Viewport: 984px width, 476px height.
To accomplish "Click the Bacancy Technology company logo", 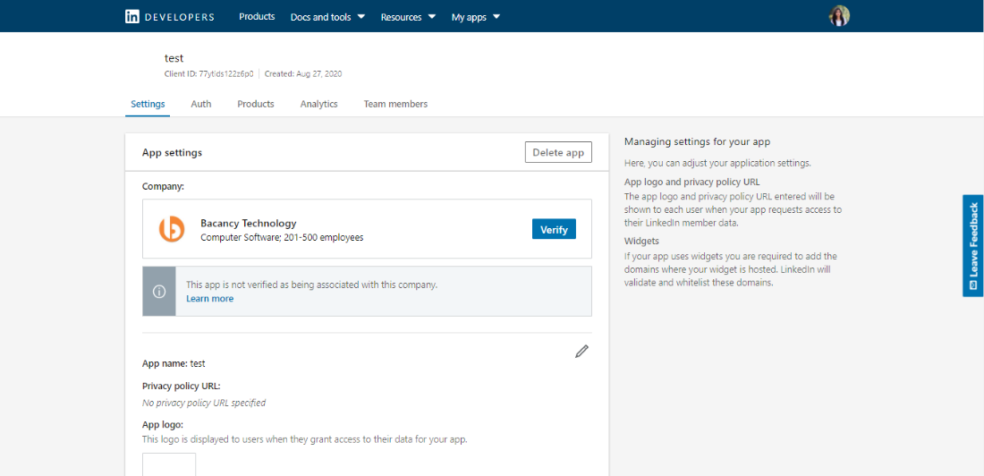I will click(172, 229).
